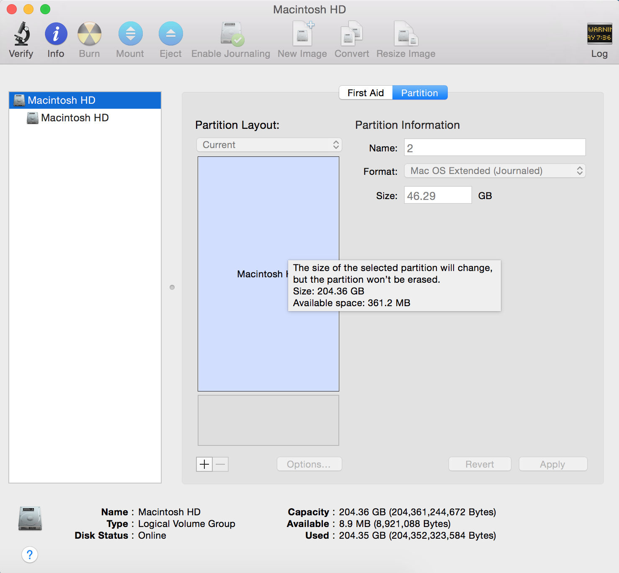Viewport: 619px width, 573px height.
Task: Click the partition Name input field
Action: click(495, 148)
